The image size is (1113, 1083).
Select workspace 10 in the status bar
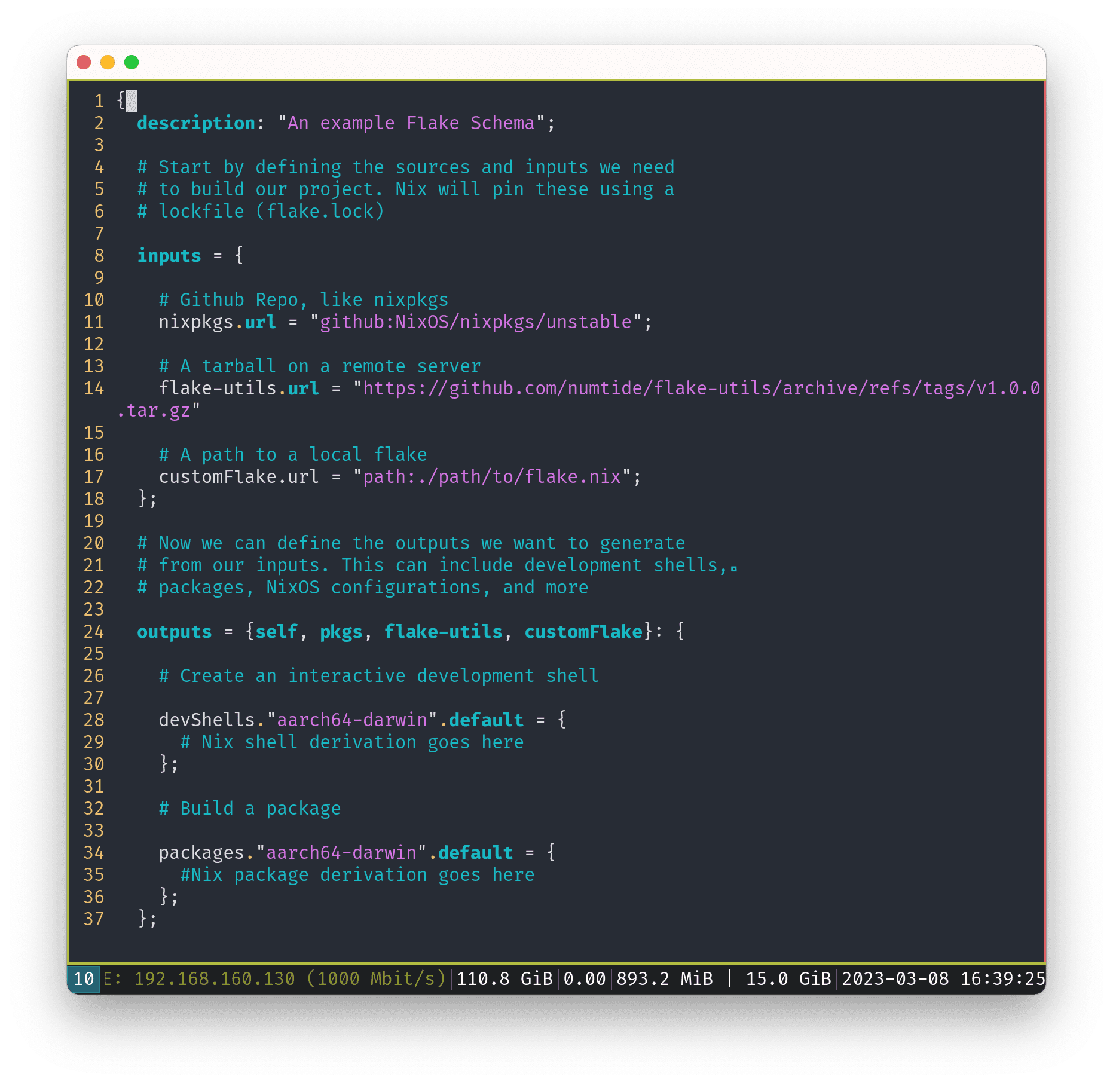pos(84,979)
